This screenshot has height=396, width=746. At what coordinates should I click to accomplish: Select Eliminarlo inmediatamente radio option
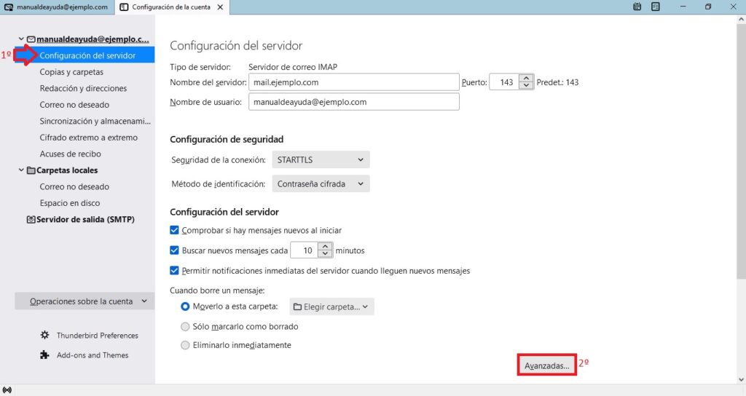[185, 345]
